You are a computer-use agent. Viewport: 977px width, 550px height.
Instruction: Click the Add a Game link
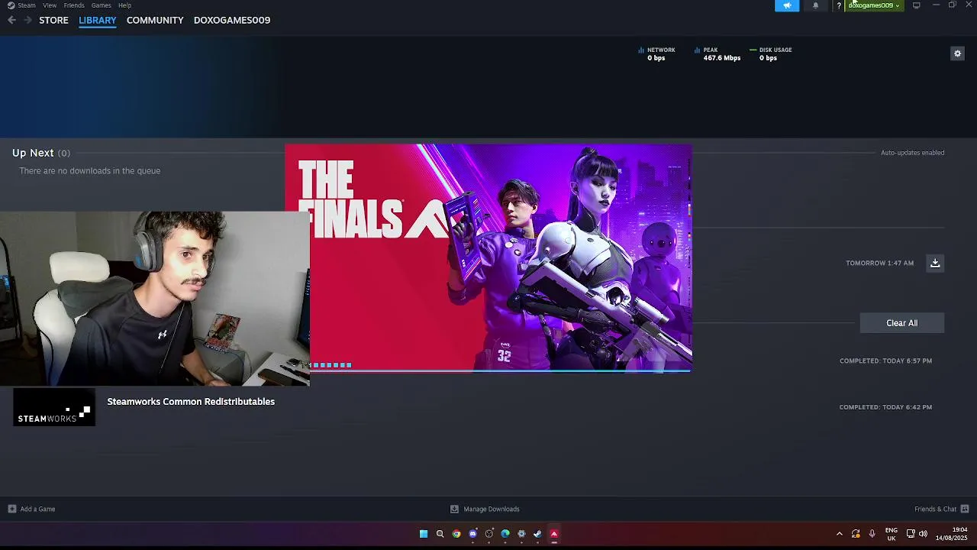[37, 509]
